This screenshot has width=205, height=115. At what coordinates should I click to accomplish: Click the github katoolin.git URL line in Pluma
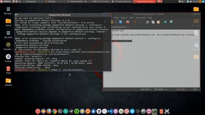pyautogui.click(x=153, y=35)
